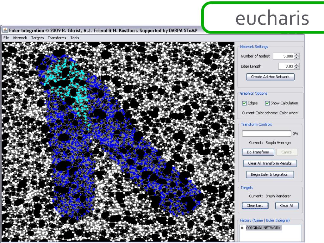Click the transform progress bar
Image resolution: width=324 pixels, height=243 pixels.
(266, 134)
